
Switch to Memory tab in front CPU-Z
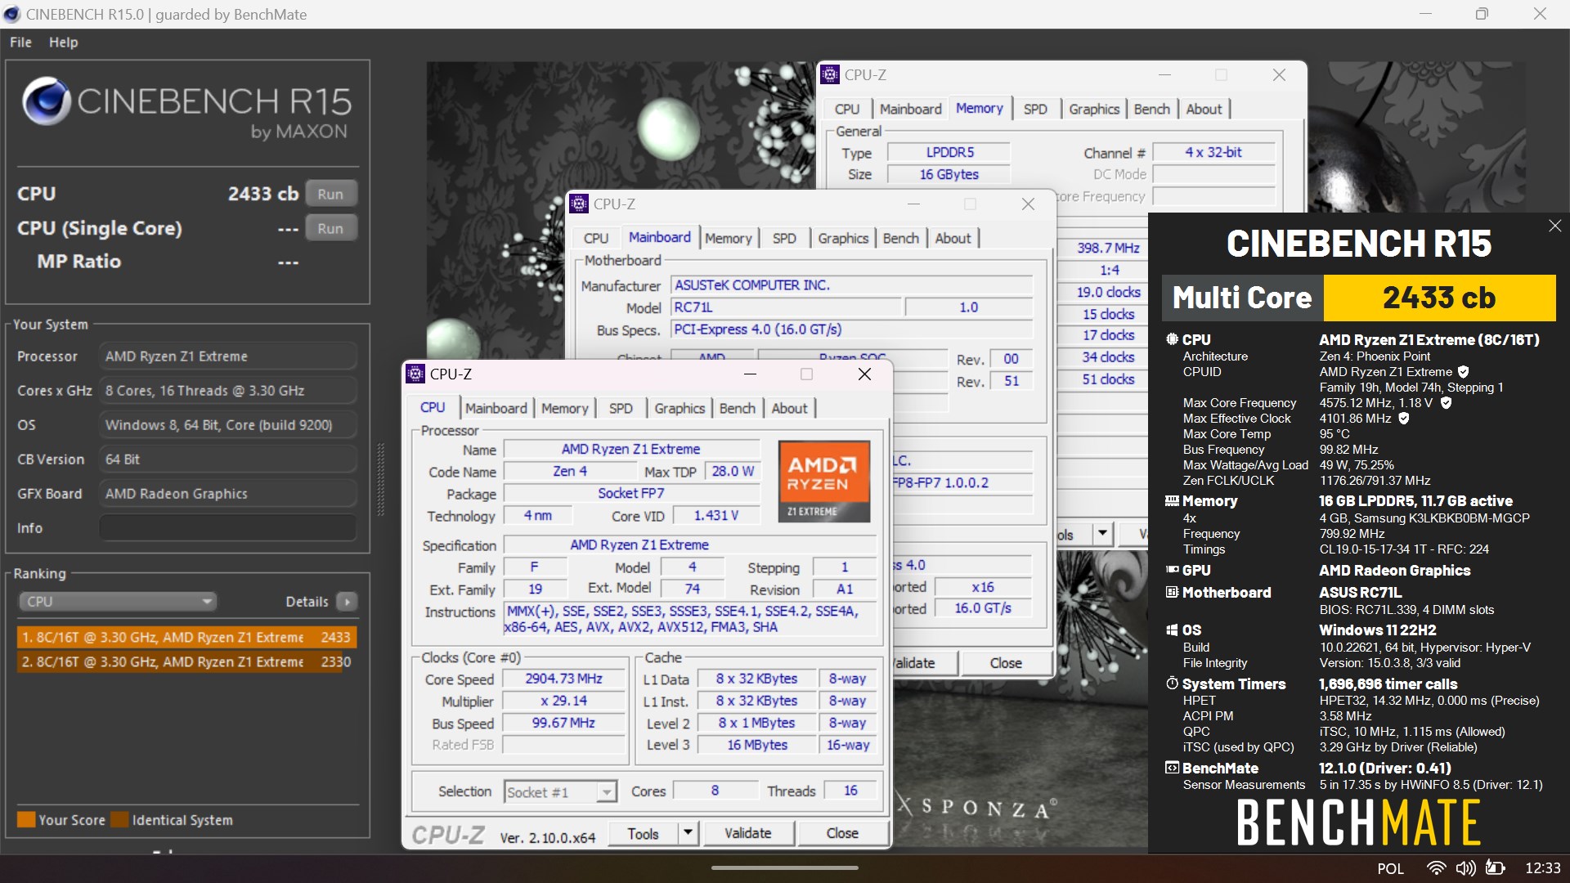click(564, 408)
